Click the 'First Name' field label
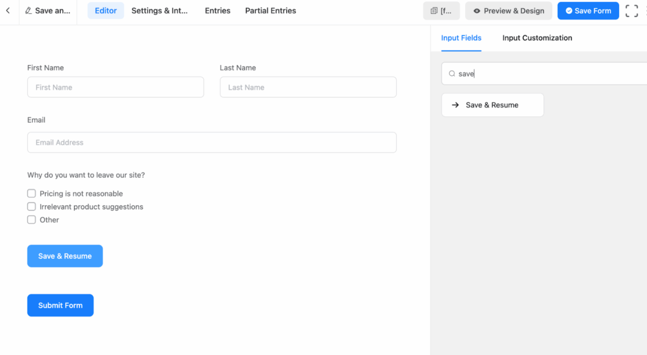This screenshot has width=647, height=355. tap(45, 68)
